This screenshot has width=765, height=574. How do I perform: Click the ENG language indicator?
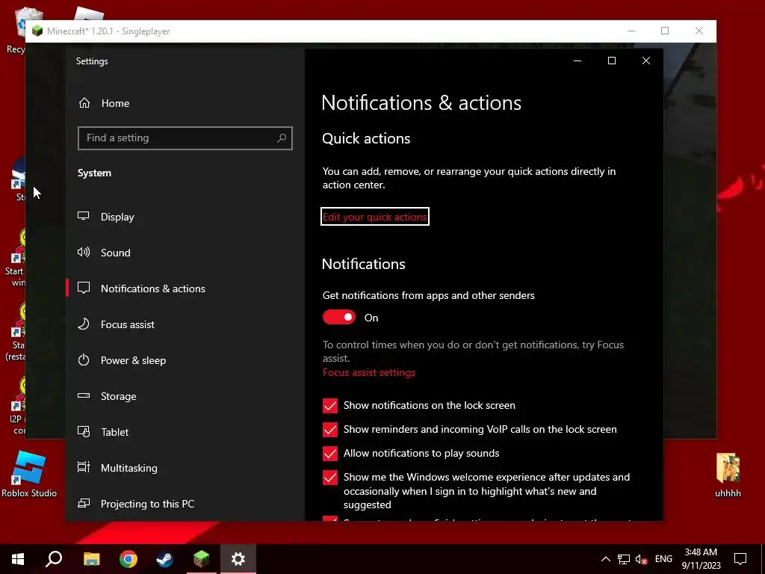click(x=663, y=559)
